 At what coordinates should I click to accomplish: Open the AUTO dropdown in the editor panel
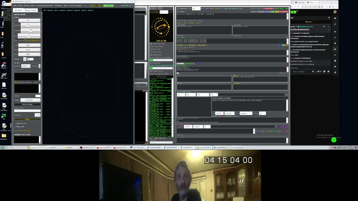[29, 50]
